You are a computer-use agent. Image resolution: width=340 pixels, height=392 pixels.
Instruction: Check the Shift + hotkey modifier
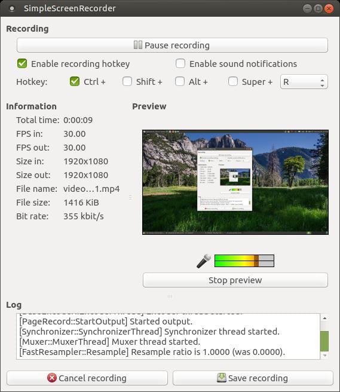[x=127, y=81]
